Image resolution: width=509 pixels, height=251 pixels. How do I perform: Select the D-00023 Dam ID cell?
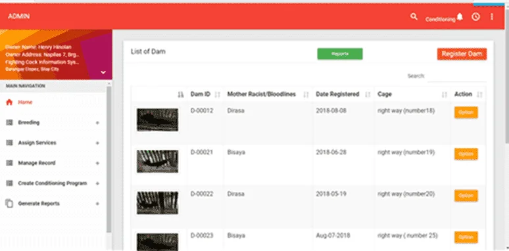coord(202,235)
